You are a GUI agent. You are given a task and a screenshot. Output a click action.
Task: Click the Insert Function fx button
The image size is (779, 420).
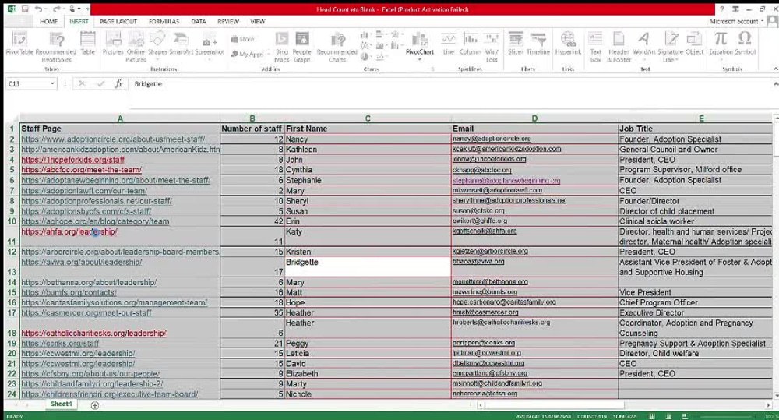(118, 84)
